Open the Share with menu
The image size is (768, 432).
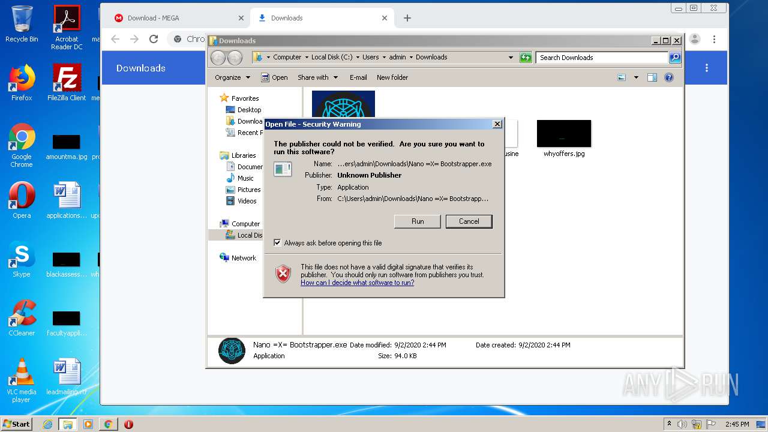(317, 77)
